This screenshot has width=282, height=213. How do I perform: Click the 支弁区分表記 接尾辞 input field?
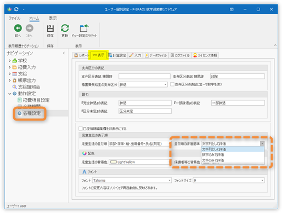(238, 76)
